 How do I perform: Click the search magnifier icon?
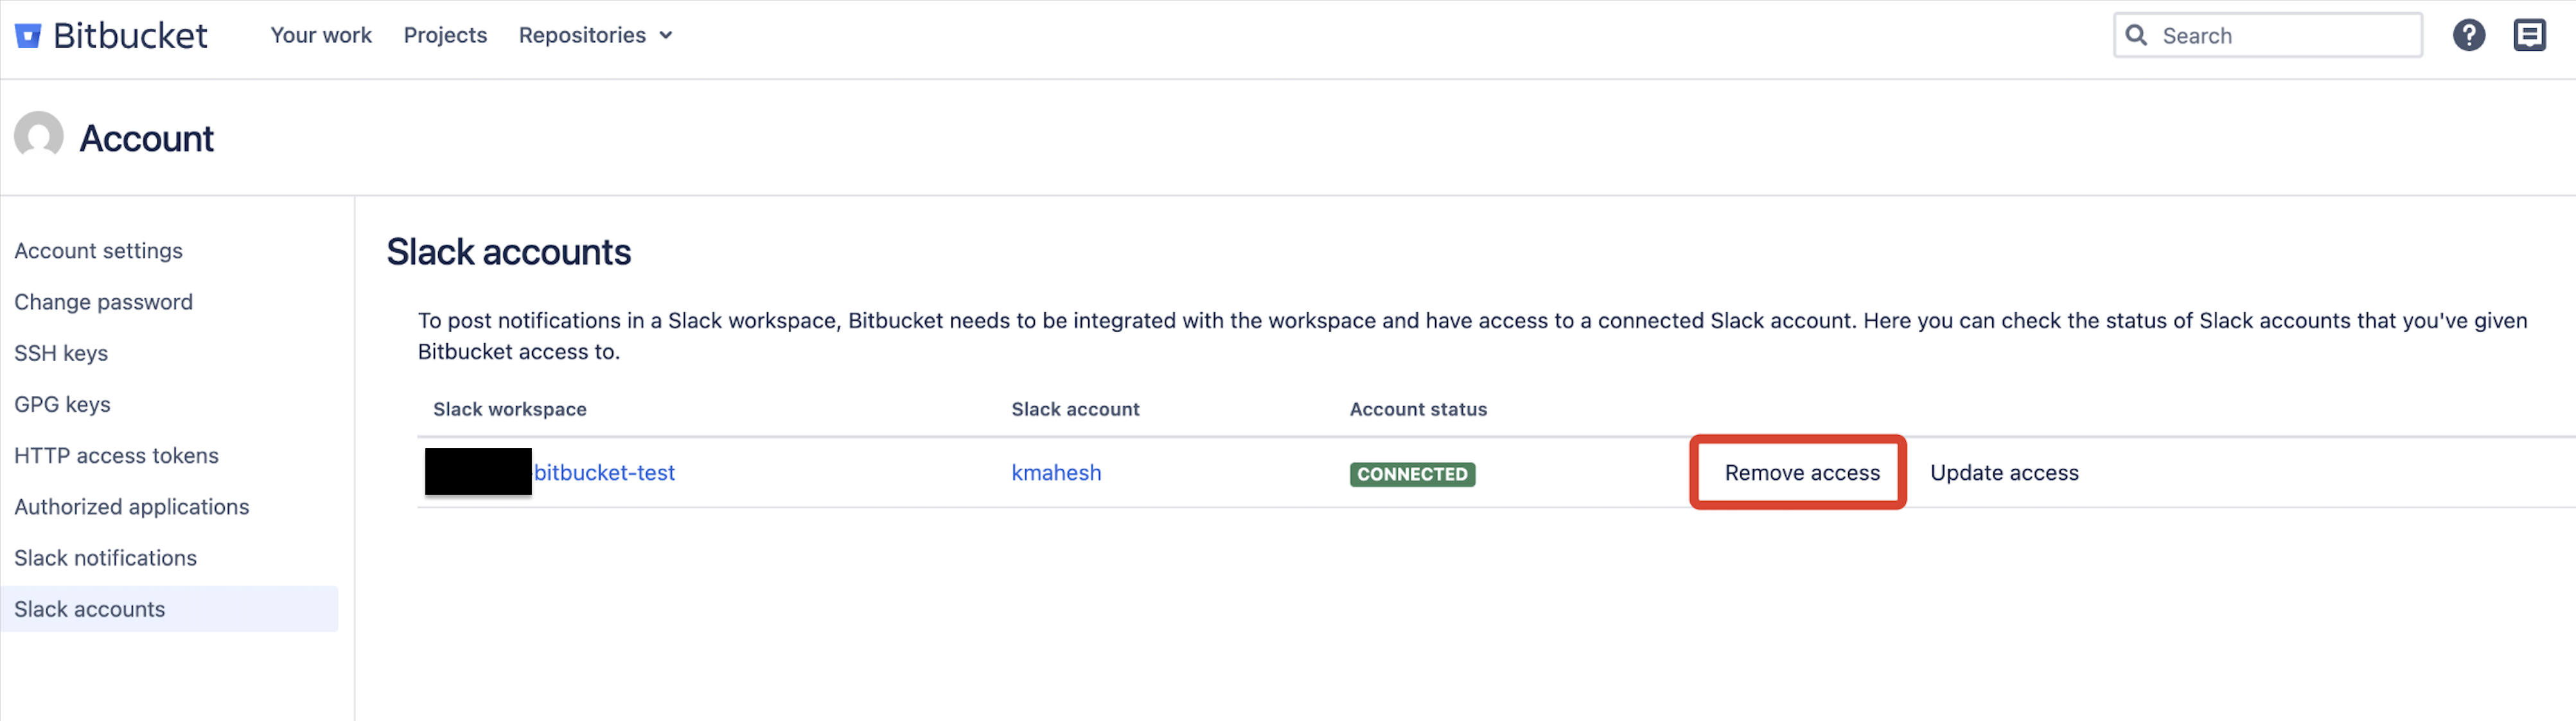tap(2136, 34)
